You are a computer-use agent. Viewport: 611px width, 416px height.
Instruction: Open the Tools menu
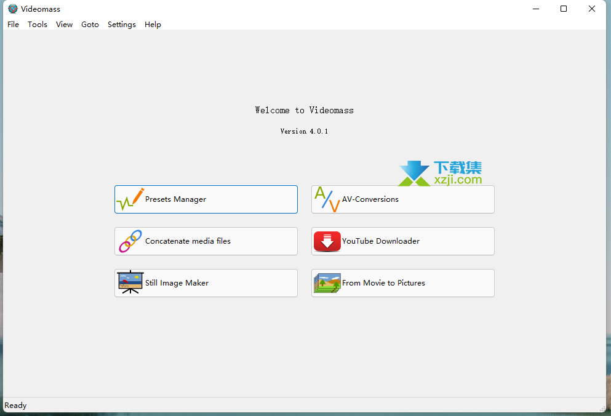[38, 24]
